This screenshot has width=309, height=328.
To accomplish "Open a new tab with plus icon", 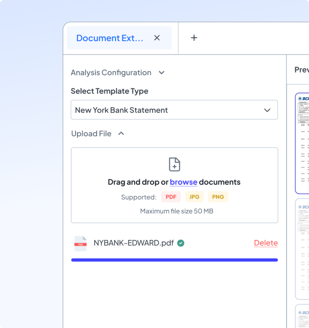I will click(x=194, y=38).
